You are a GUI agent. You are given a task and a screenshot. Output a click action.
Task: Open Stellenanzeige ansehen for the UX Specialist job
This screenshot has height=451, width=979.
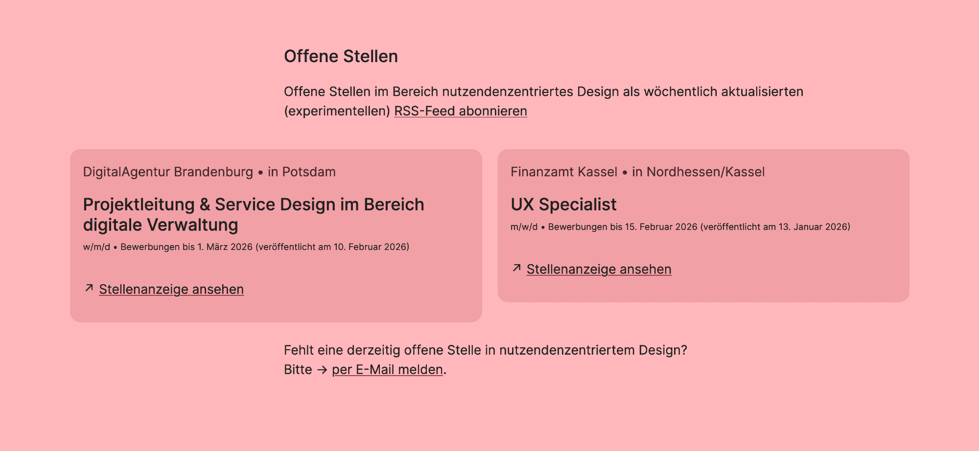pos(599,269)
